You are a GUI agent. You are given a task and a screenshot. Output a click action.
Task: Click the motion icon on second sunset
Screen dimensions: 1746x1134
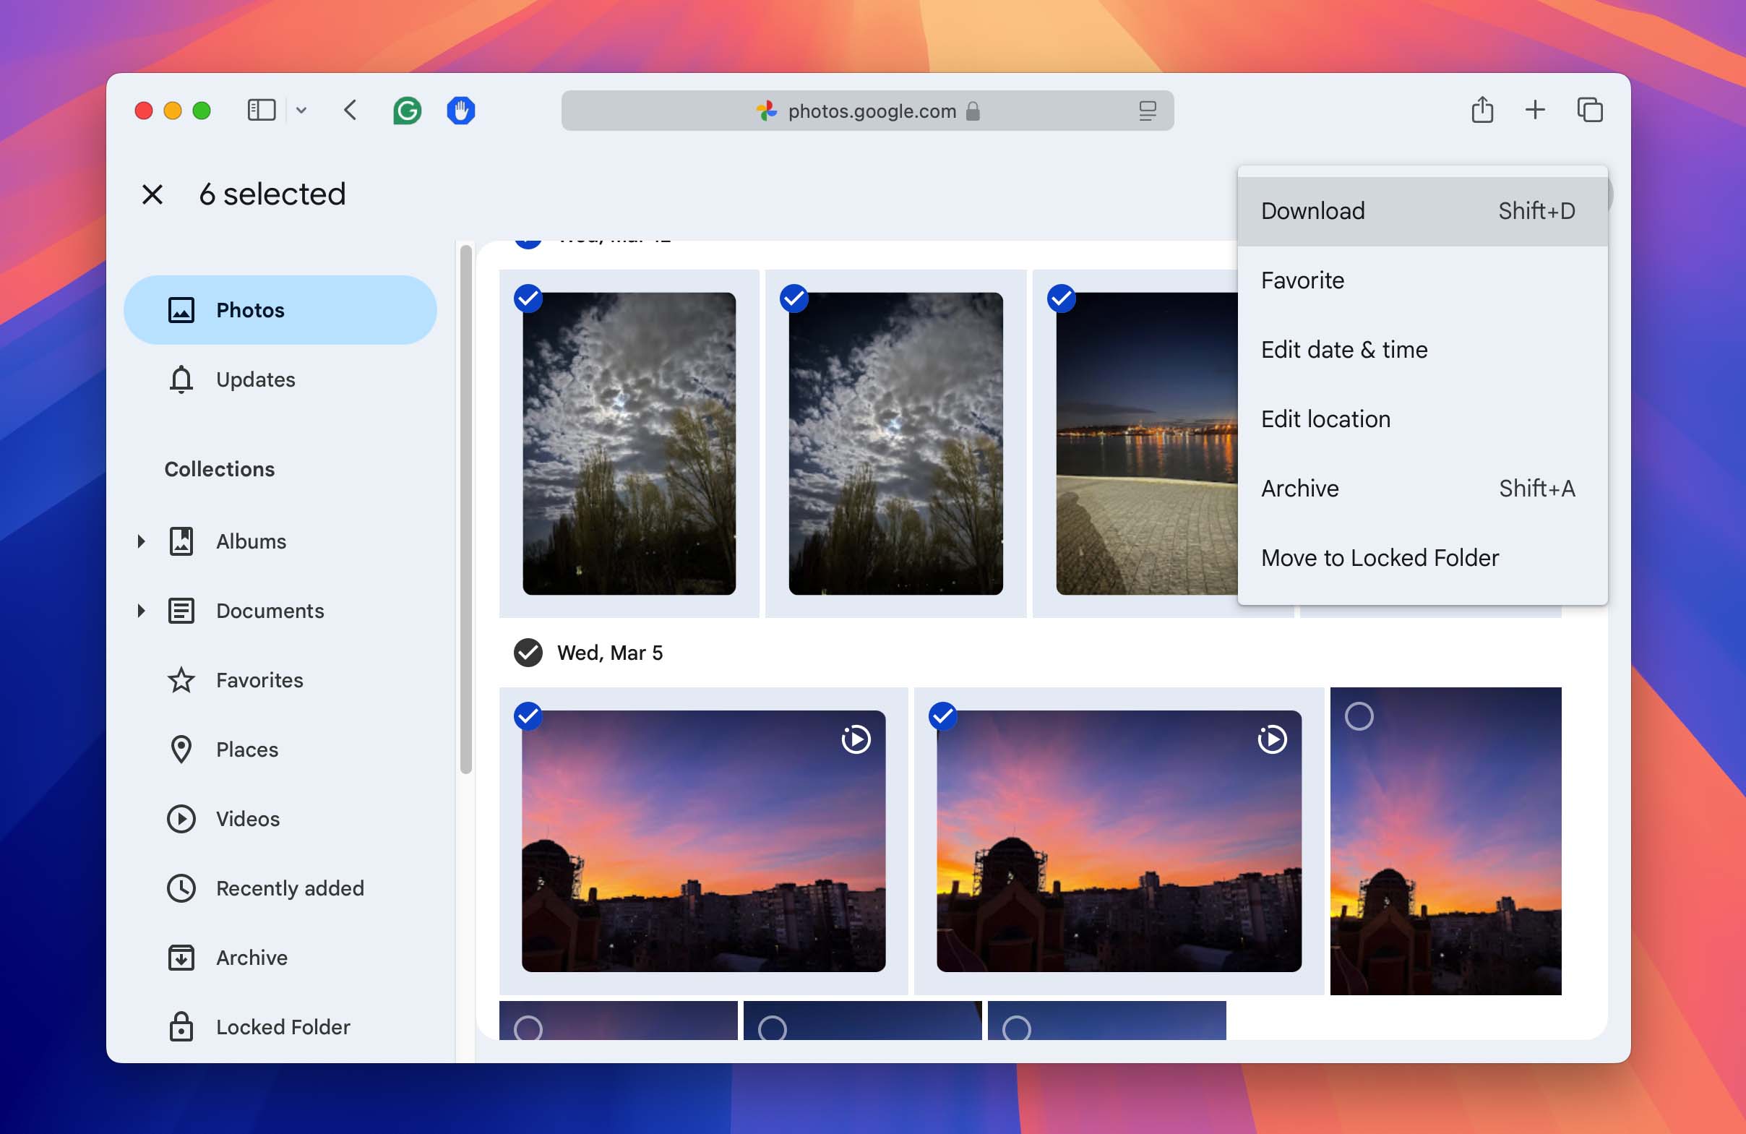click(x=1272, y=739)
